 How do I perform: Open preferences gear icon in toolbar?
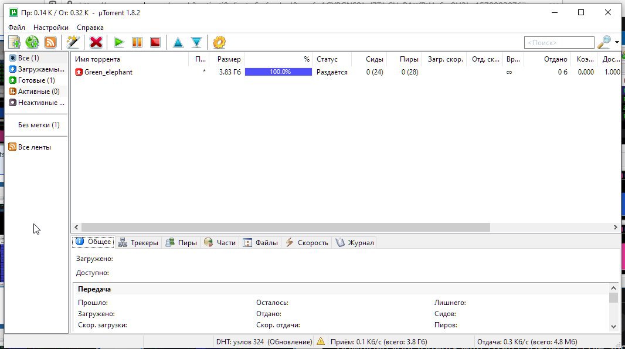pos(219,42)
